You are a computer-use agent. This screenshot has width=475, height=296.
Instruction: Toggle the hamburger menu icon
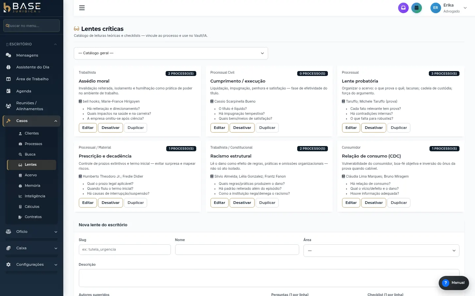pos(82,8)
